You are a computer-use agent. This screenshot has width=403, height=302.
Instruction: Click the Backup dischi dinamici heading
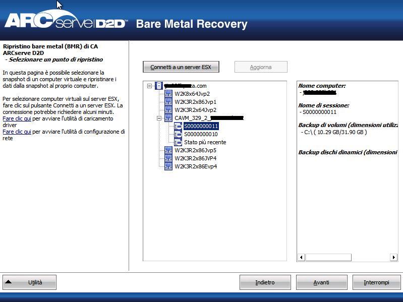click(348, 152)
